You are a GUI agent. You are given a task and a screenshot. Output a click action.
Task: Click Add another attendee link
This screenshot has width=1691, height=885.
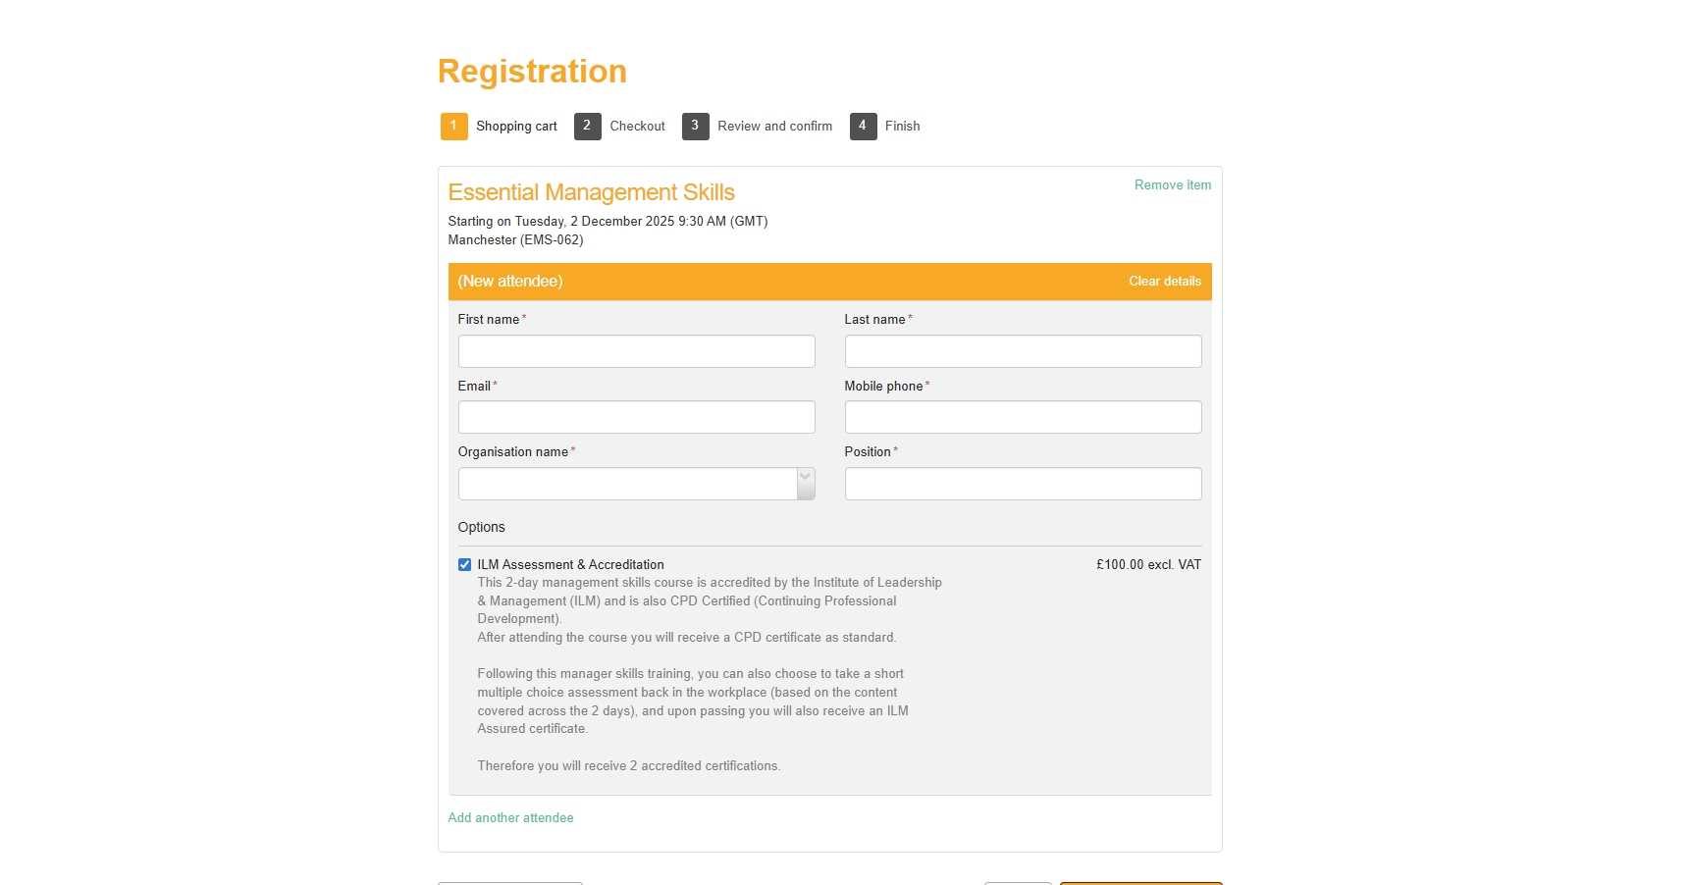510,818
